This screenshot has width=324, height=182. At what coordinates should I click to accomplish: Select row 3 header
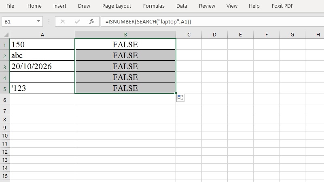point(5,66)
